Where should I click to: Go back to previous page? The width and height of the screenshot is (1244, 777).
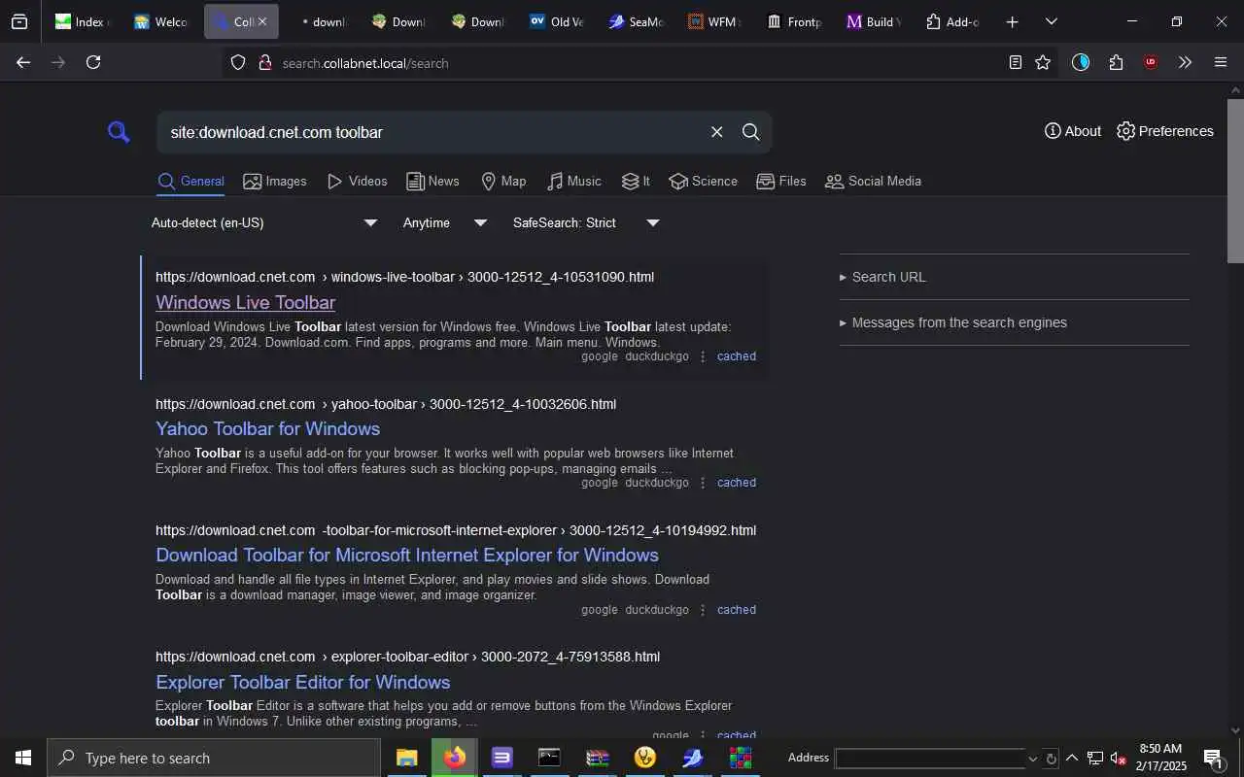23,62
